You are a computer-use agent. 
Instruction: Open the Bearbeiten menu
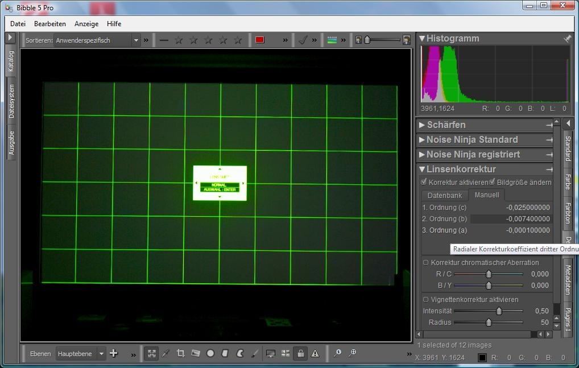click(x=50, y=24)
